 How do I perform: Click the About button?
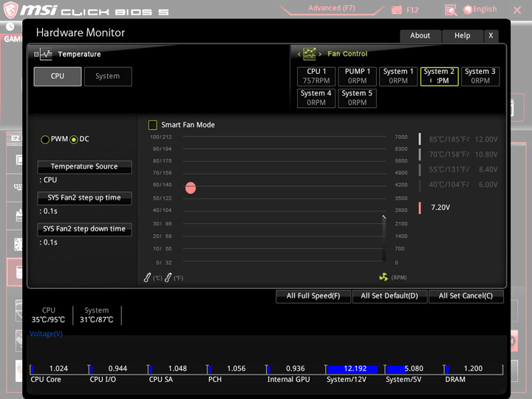click(420, 35)
